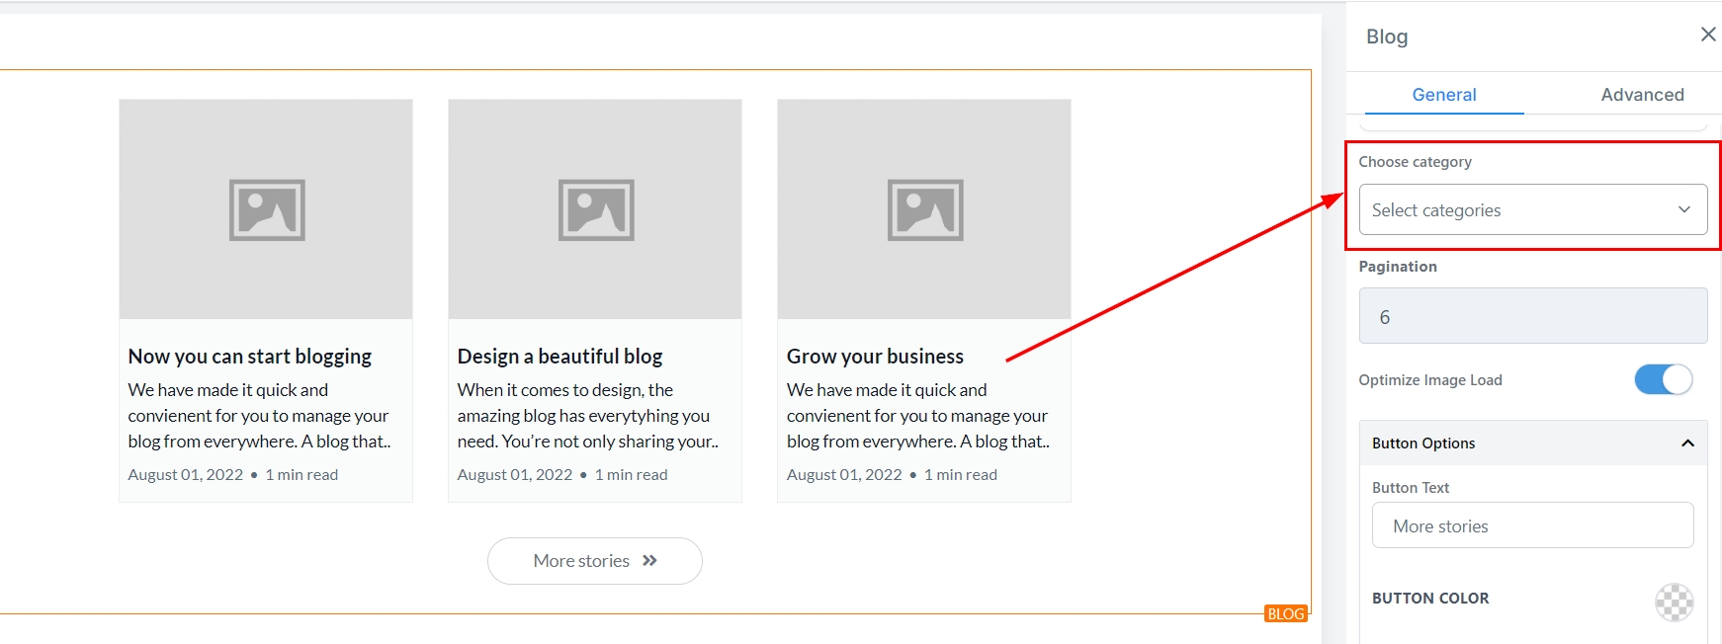Click the first blog post image placeholder
1722x644 pixels.
[x=266, y=209]
